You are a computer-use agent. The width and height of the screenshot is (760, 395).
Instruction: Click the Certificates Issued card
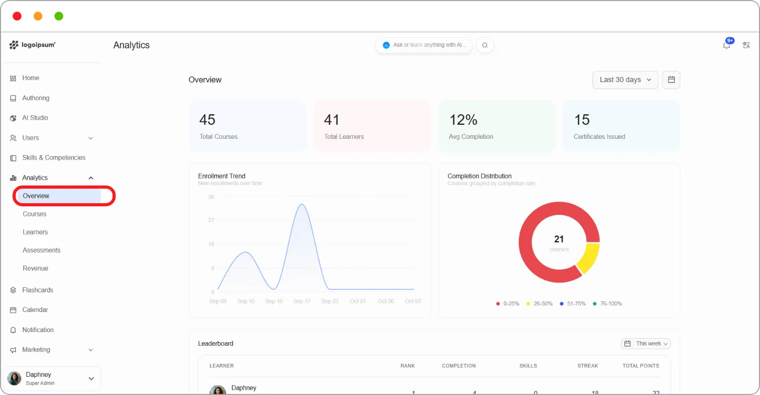[622, 126]
